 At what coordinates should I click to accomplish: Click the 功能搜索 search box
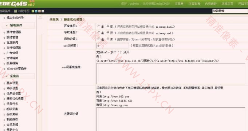tap(230, 11)
